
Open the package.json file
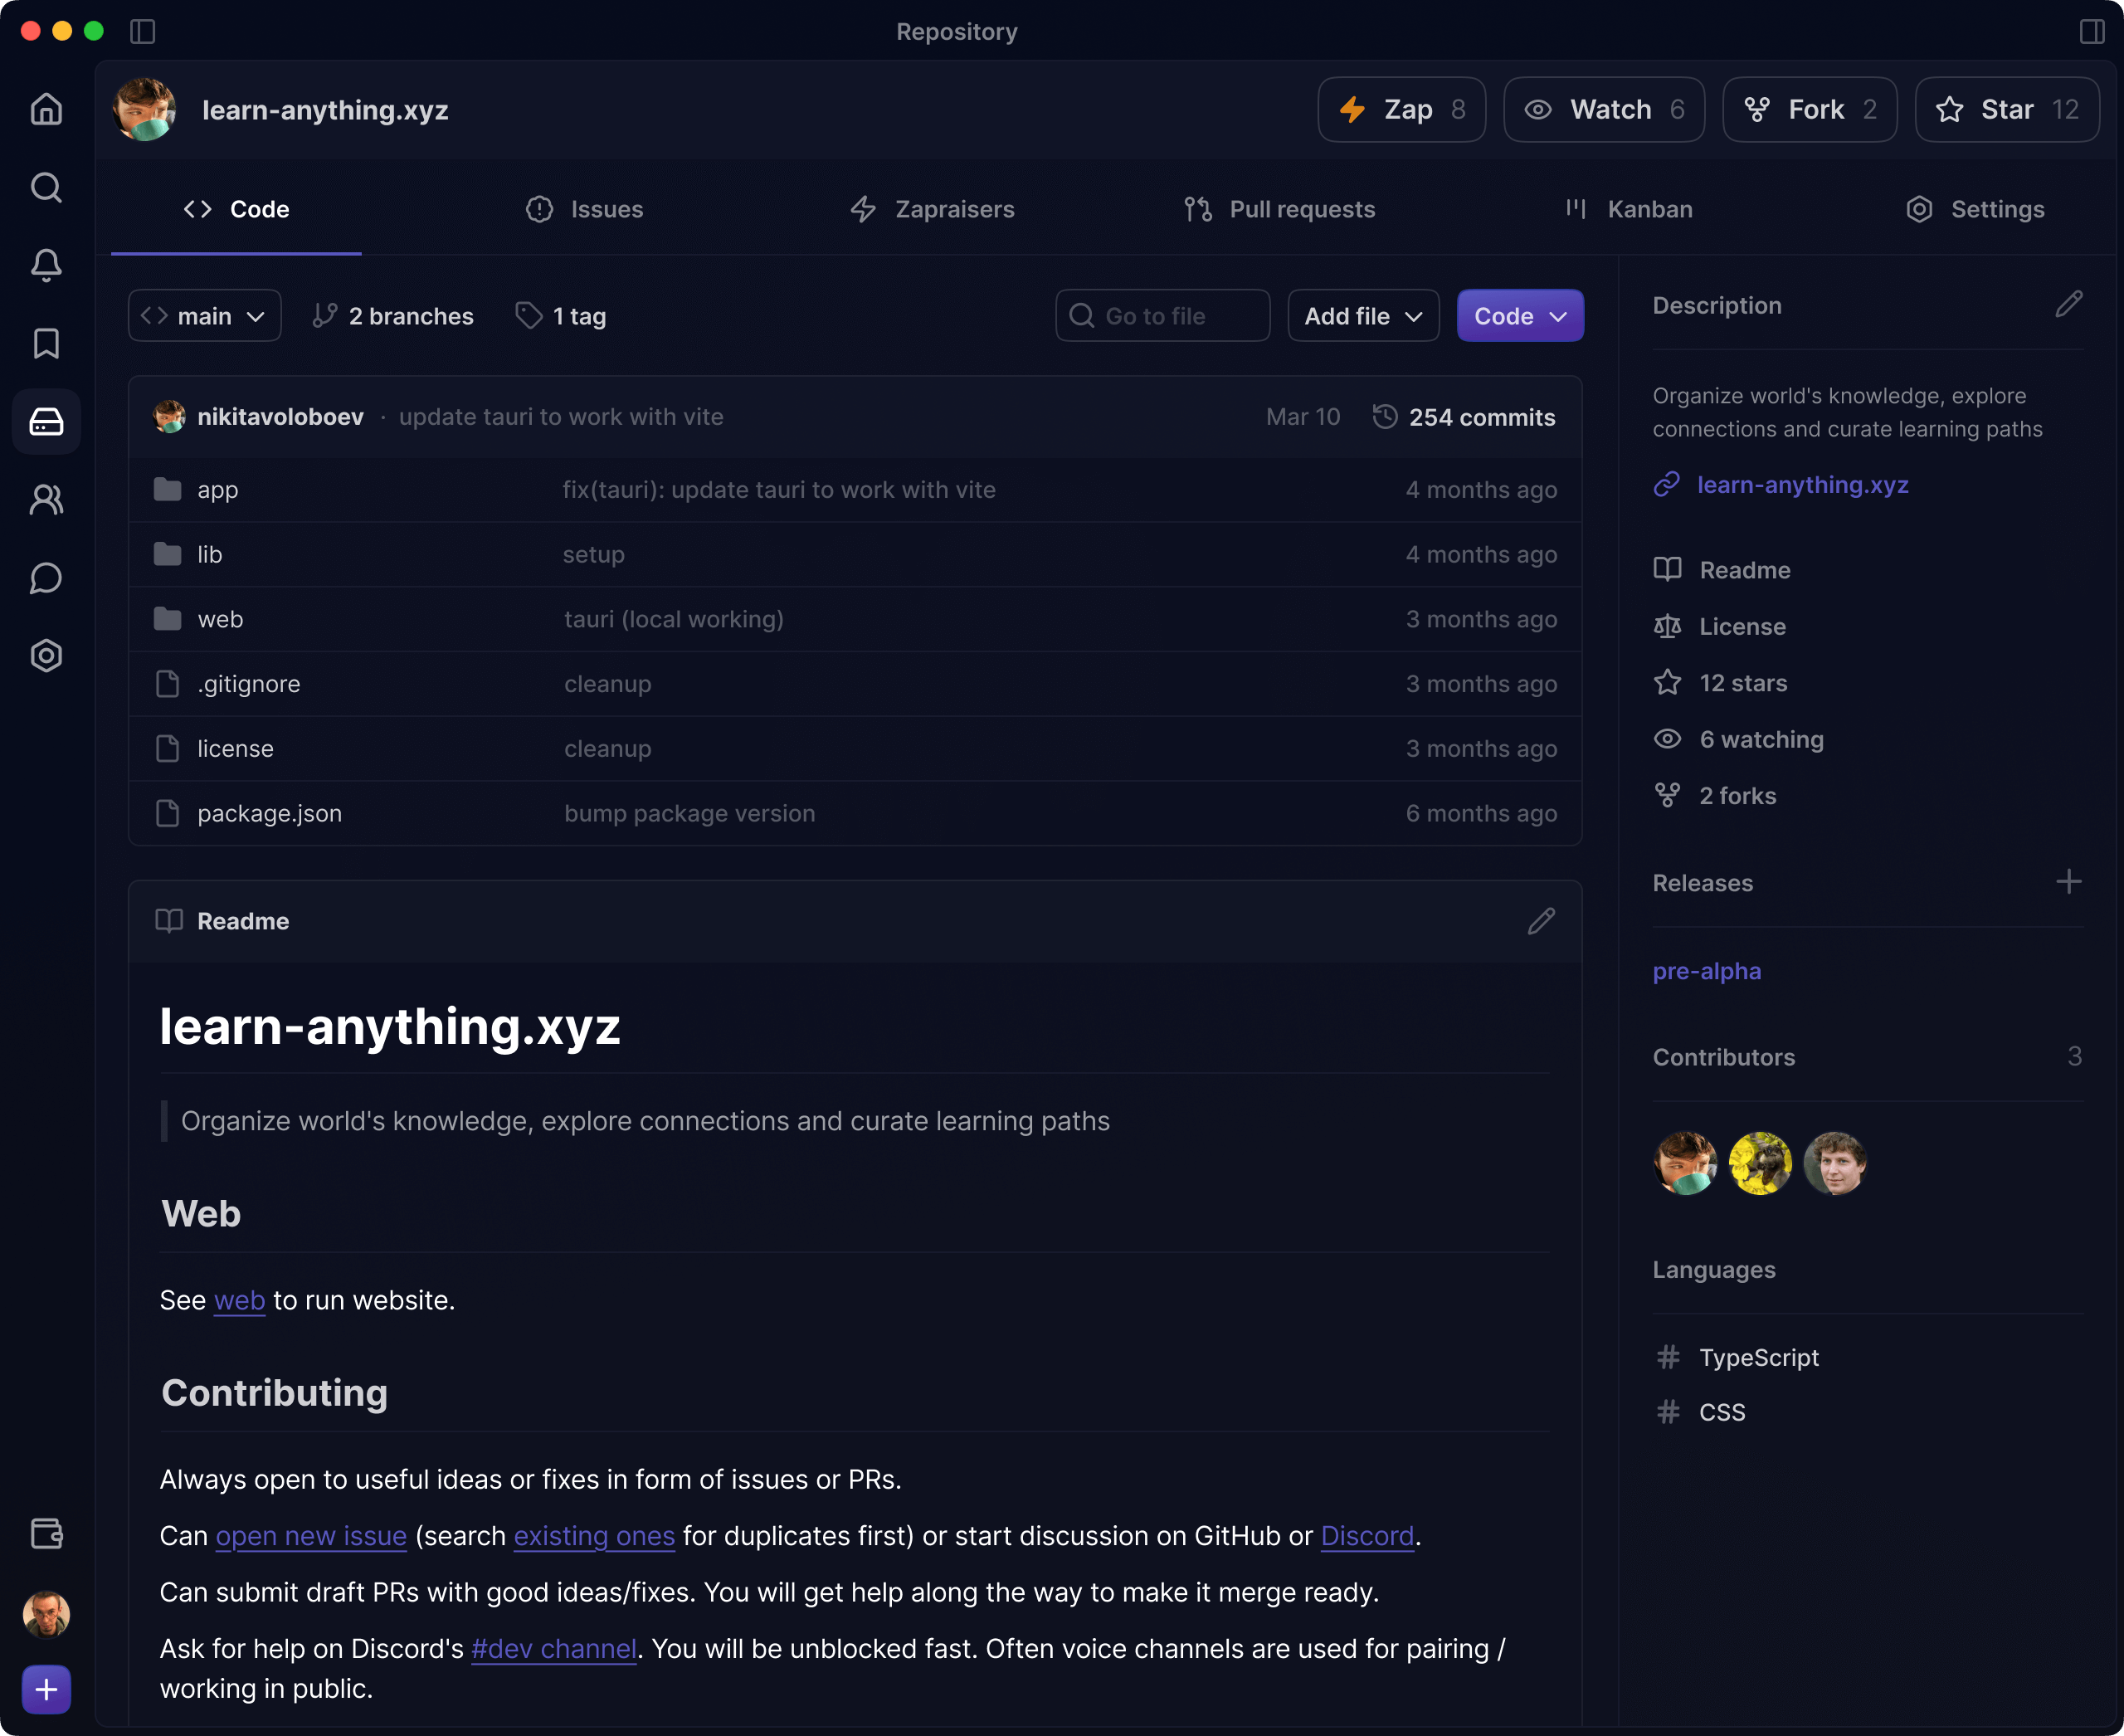[269, 813]
